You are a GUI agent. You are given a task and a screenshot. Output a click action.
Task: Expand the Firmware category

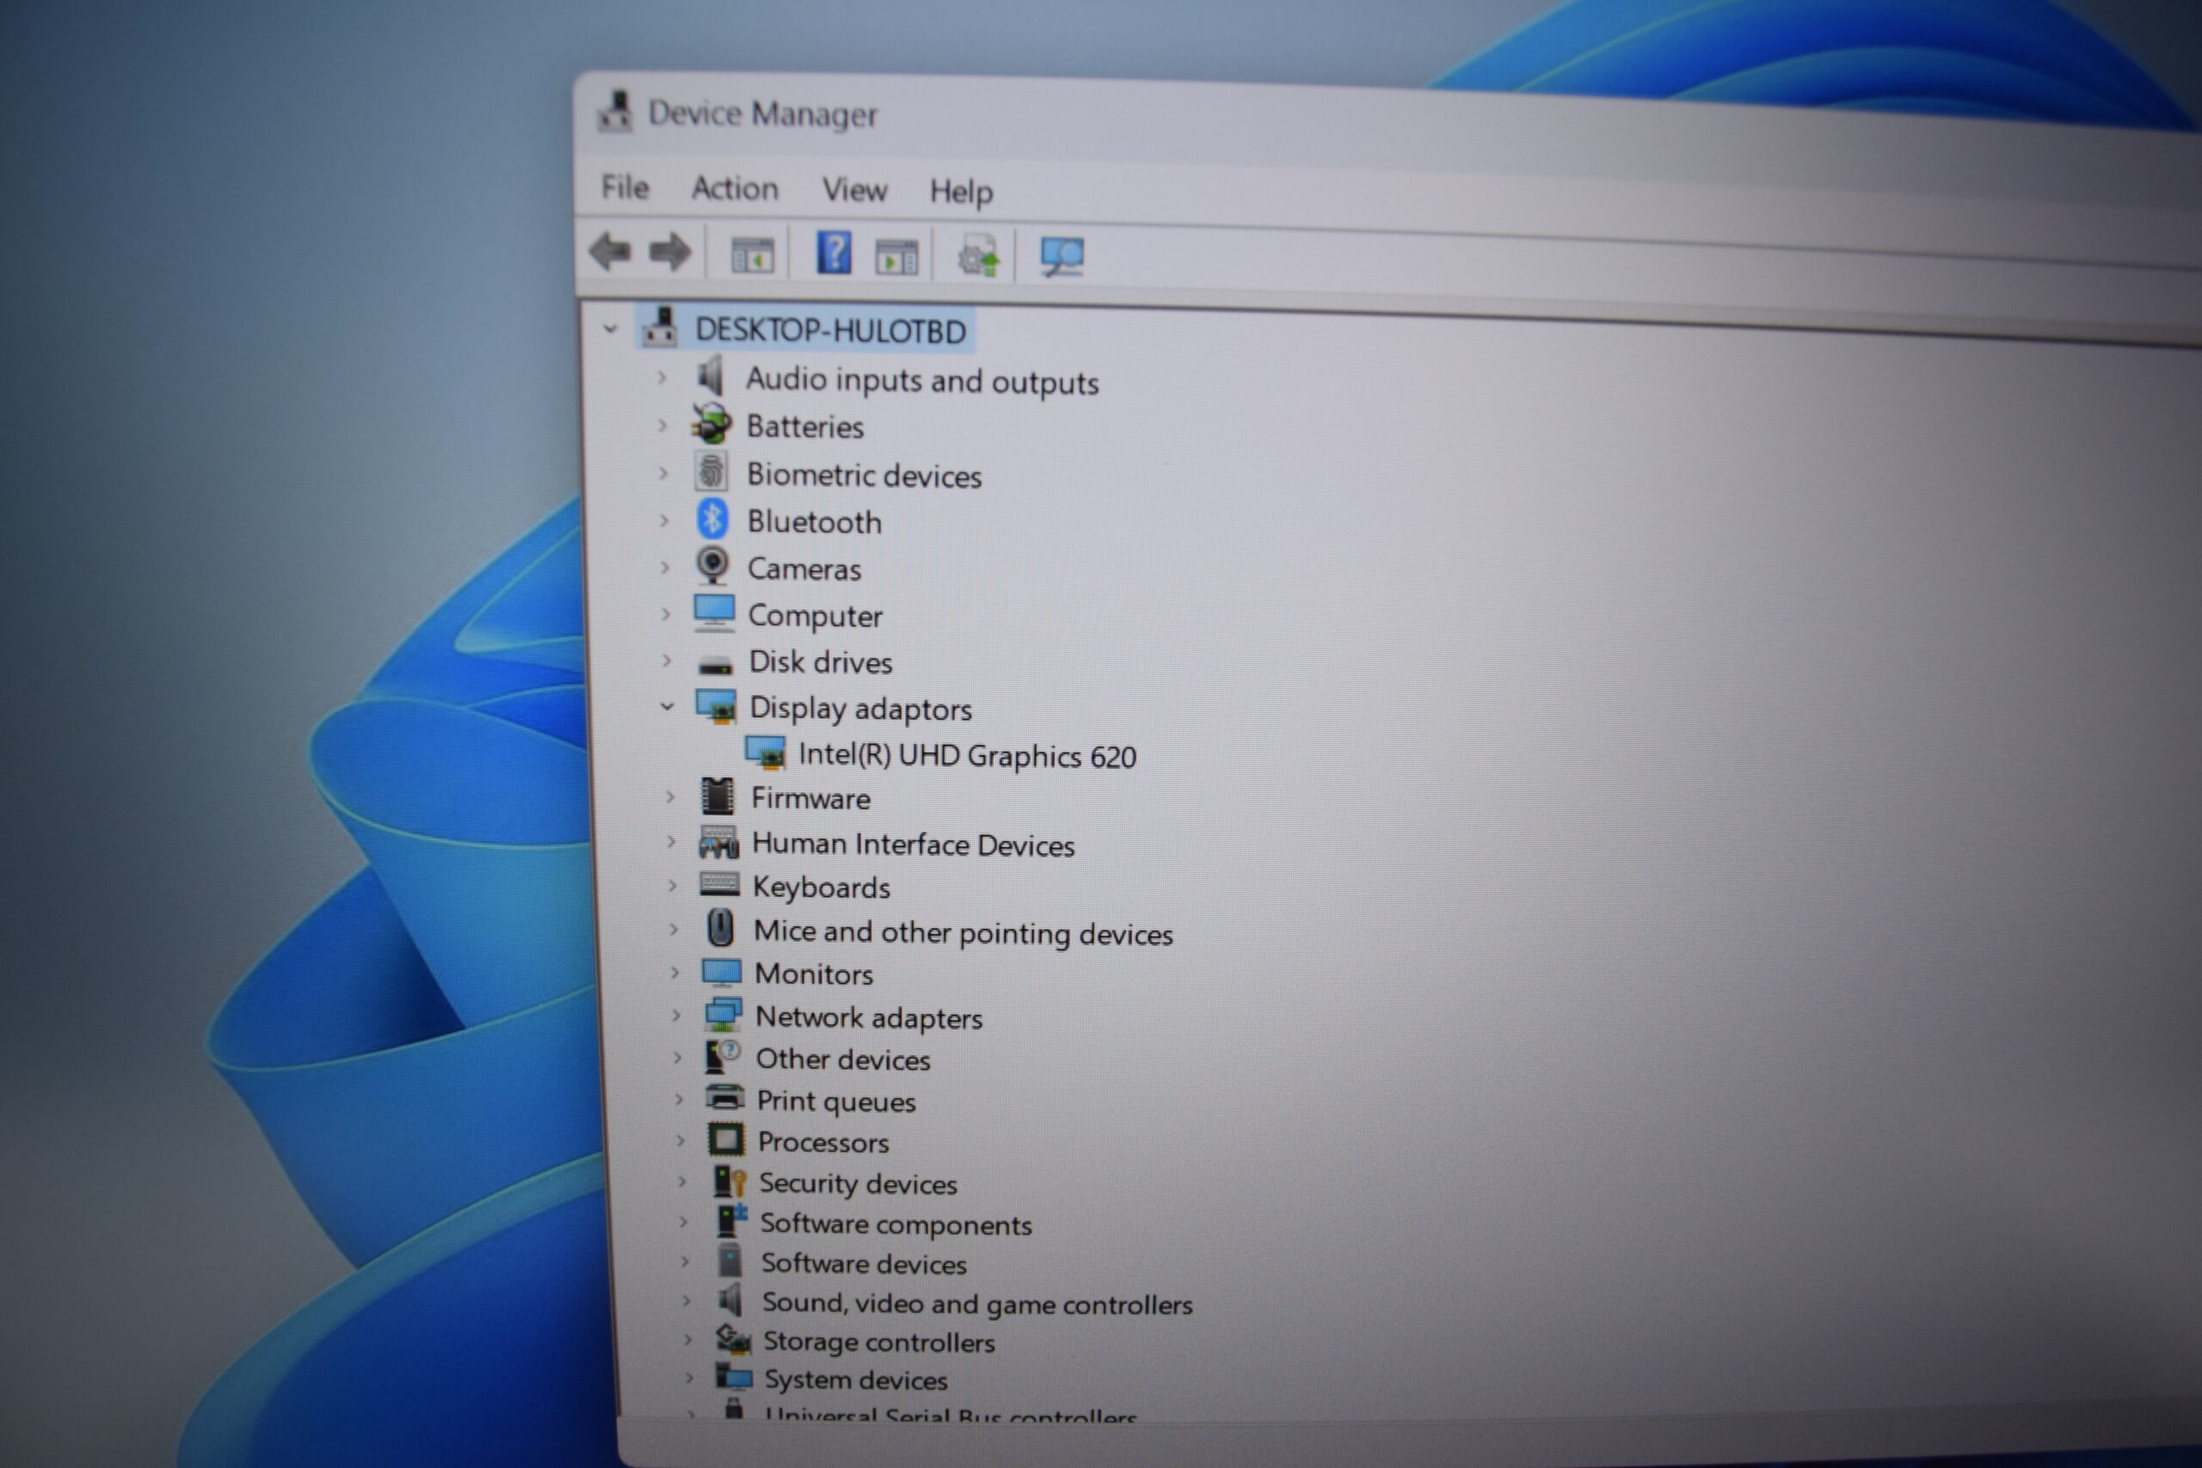[669, 796]
